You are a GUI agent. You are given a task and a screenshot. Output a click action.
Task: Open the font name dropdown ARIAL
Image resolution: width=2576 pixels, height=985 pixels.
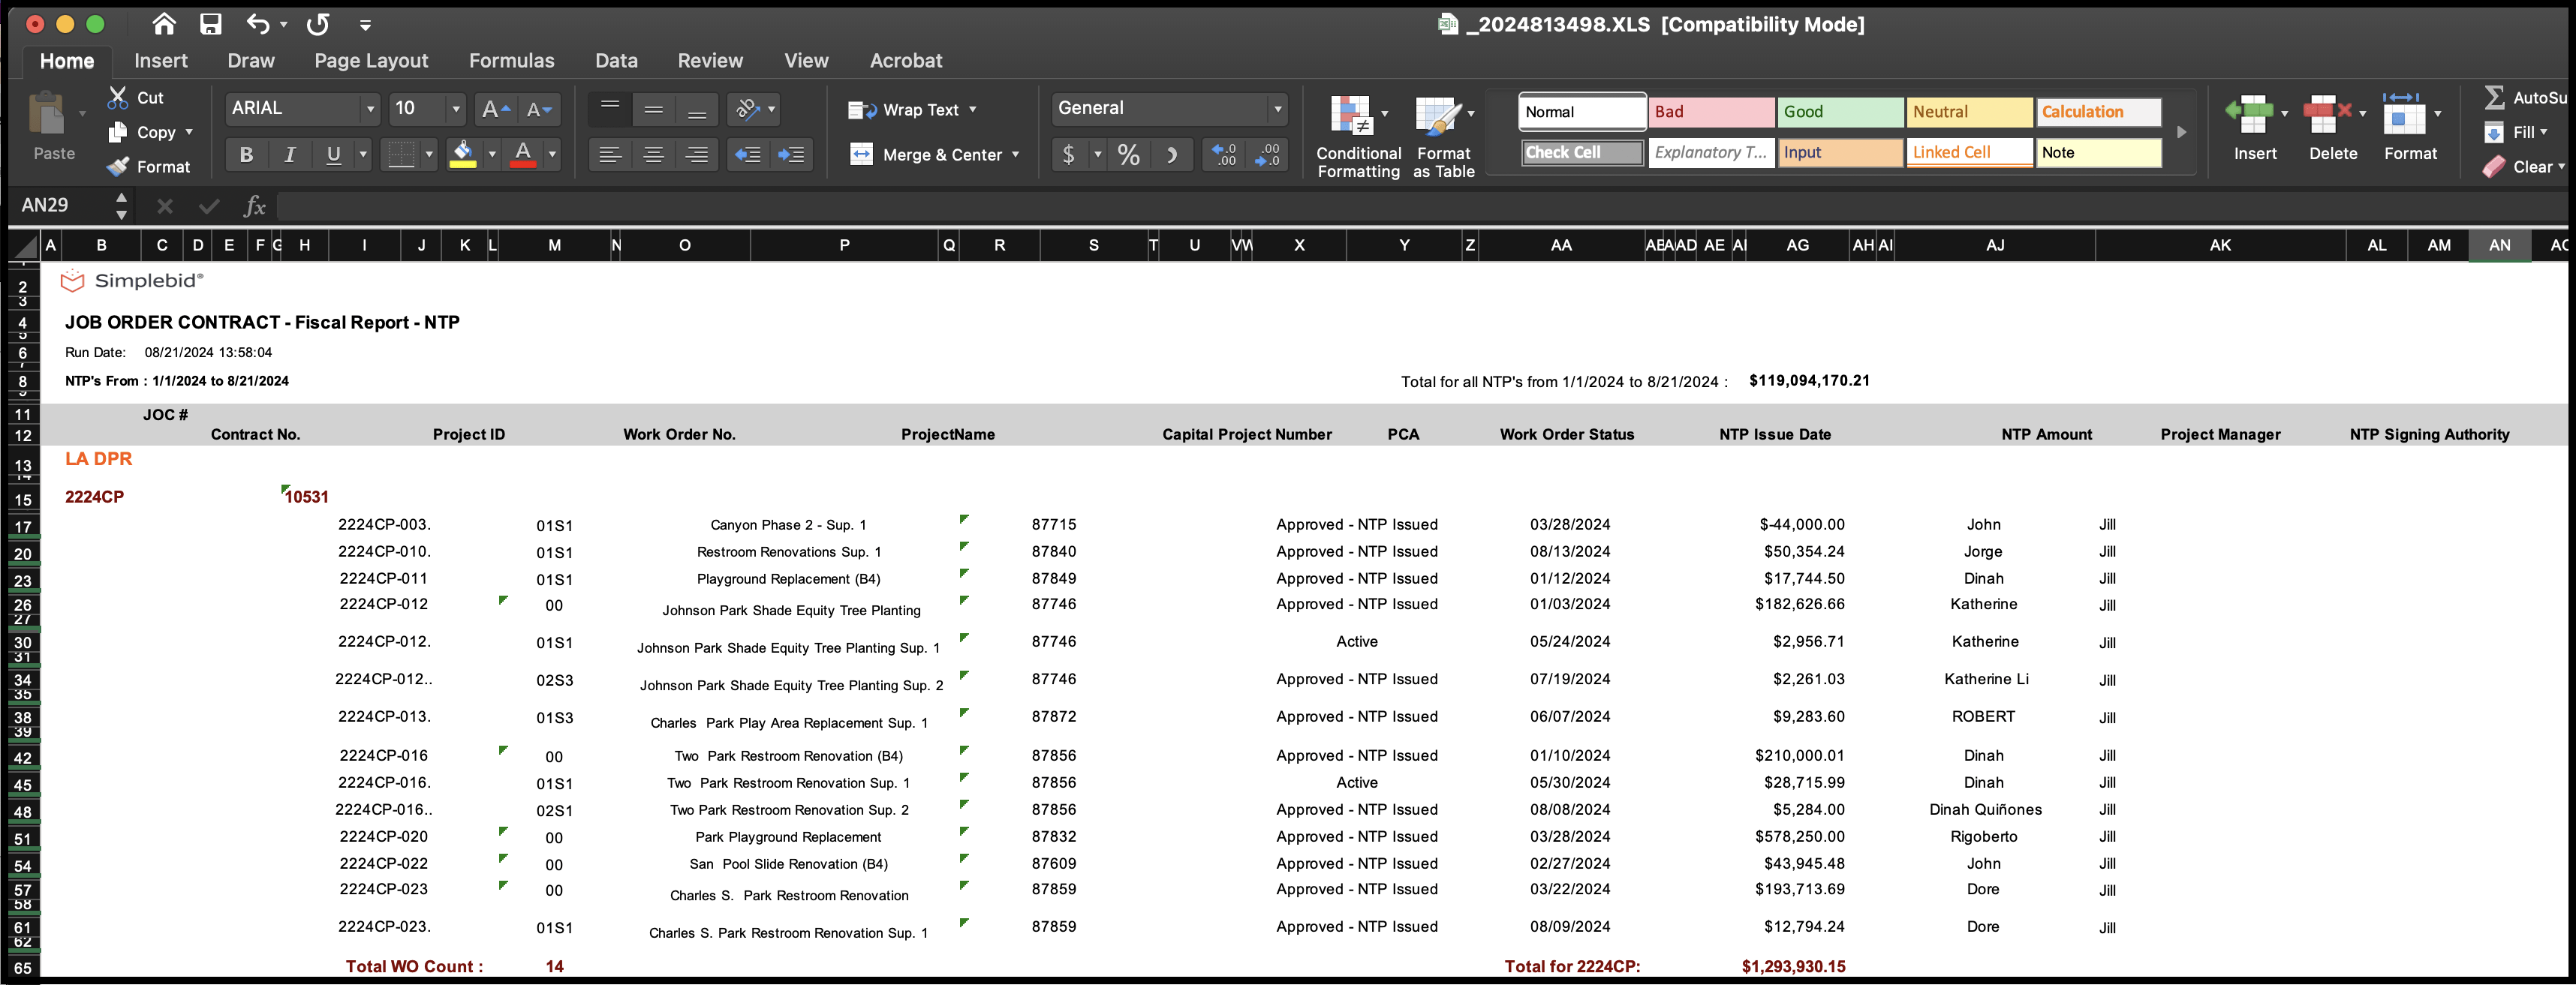pos(370,109)
